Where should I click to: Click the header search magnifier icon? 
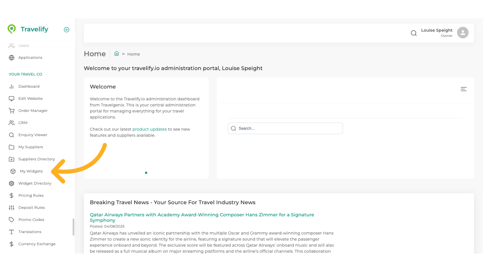click(414, 33)
